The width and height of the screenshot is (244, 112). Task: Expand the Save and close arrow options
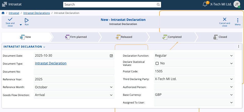click(21, 25)
